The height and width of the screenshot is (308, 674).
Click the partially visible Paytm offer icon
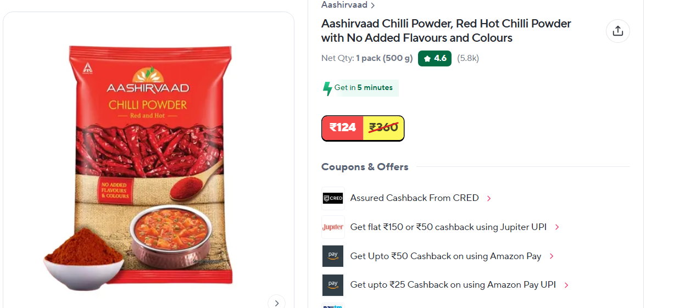click(333, 306)
